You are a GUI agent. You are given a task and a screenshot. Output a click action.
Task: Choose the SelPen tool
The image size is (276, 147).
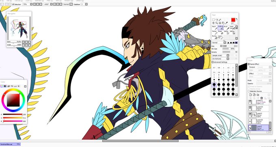[x=226, y=32]
